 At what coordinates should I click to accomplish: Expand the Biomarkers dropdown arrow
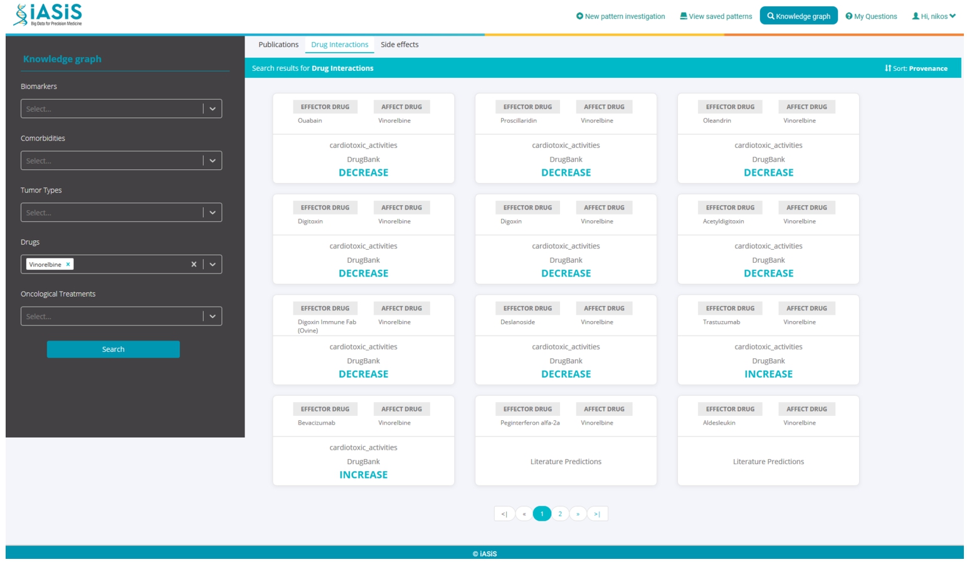tap(213, 109)
